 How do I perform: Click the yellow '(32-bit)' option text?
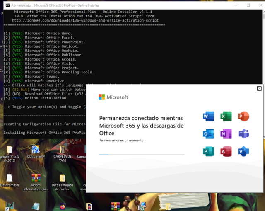coord(21,90)
